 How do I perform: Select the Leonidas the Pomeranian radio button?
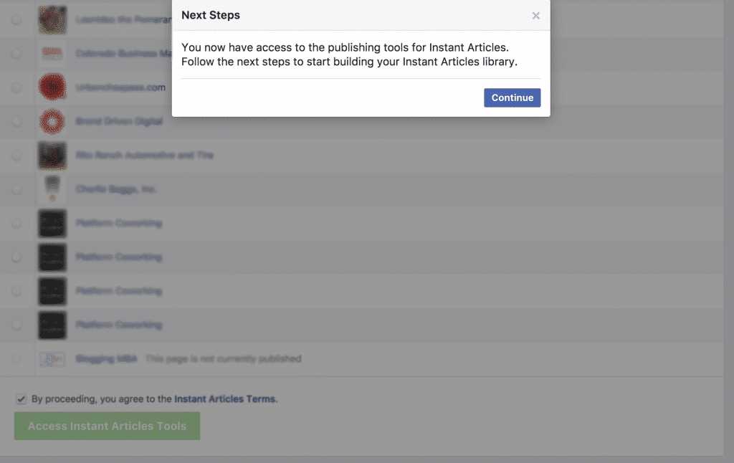(16, 20)
